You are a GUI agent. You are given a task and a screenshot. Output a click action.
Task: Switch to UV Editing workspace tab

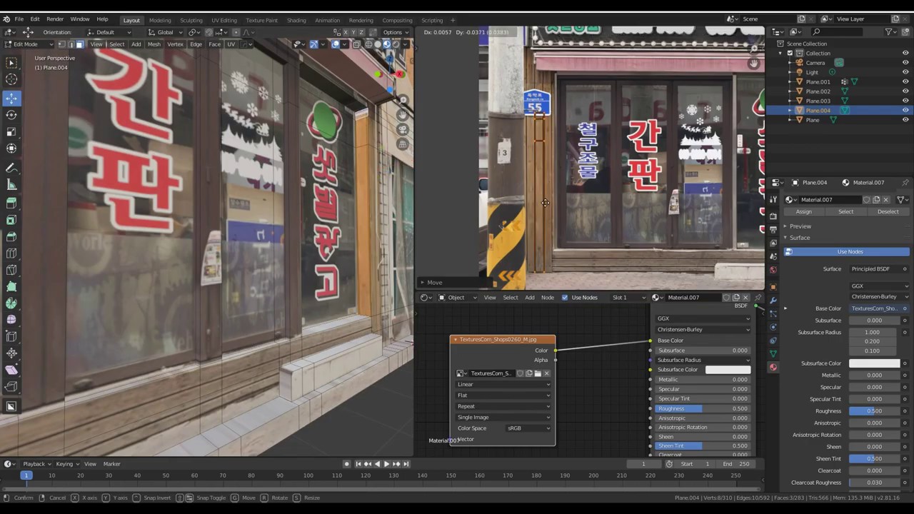[x=224, y=20]
